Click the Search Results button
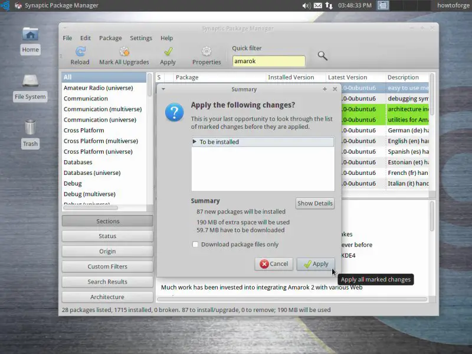Viewport: 472px width, 354px height. pyautogui.click(x=107, y=282)
